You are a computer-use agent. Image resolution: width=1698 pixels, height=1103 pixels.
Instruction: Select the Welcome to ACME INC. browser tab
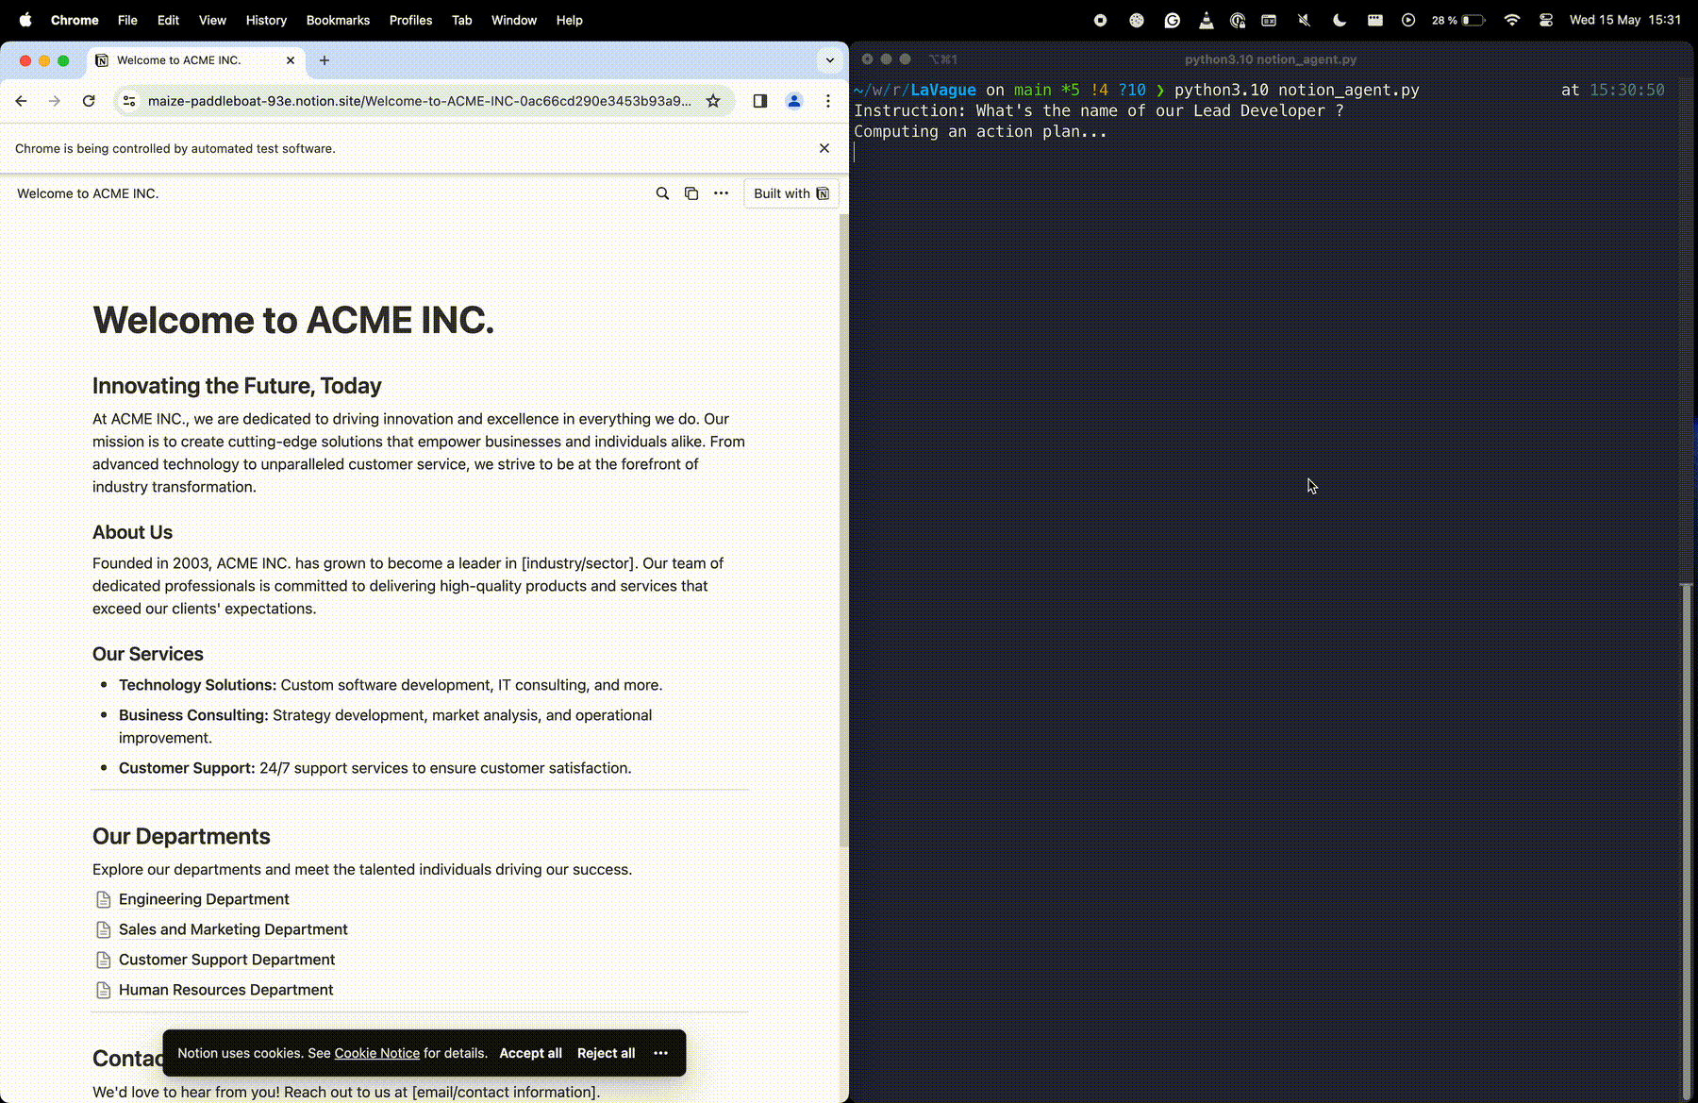coord(196,60)
